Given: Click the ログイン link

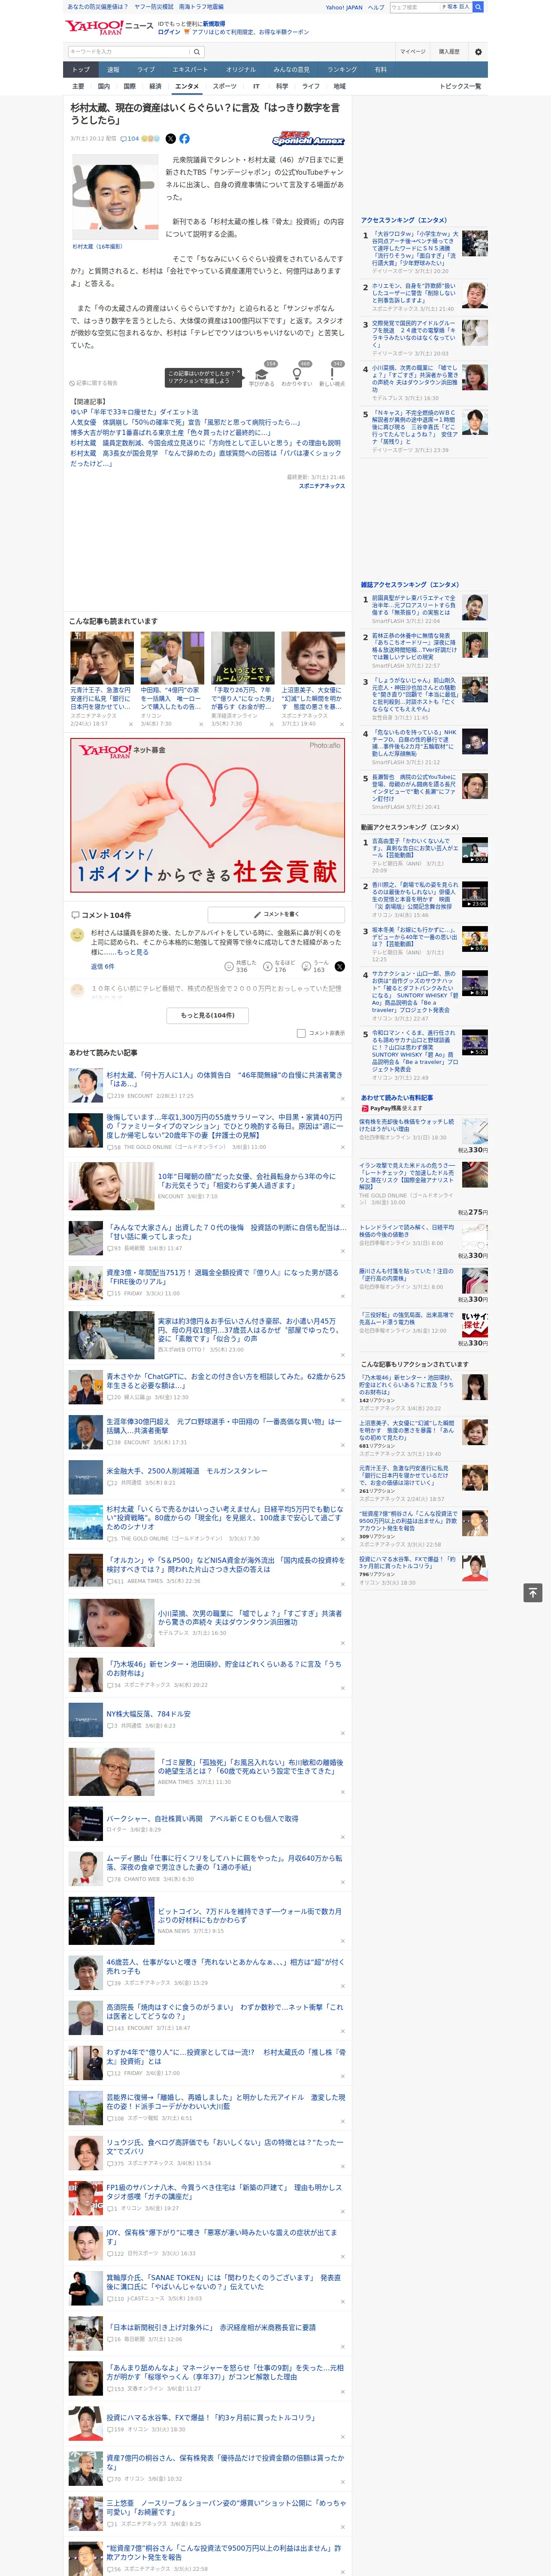Looking at the screenshot, I should point(169,32).
